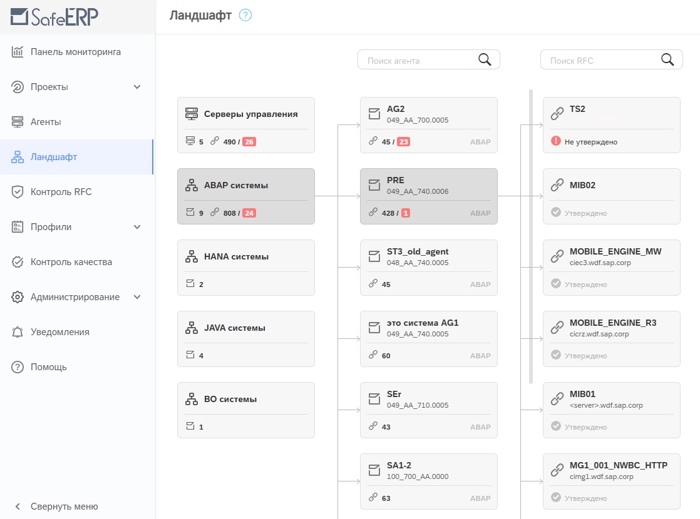The height and width of the screenshot is (519, 700).
Task: Focus the Поиск агента search field
Action: 416,61
